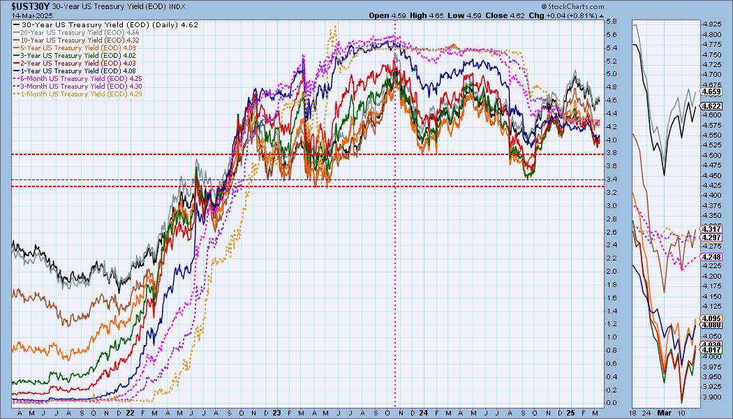Click the 4.659 value flag in the zoom panel
This screenshot has width=733, height=419.
pos(711,91)
